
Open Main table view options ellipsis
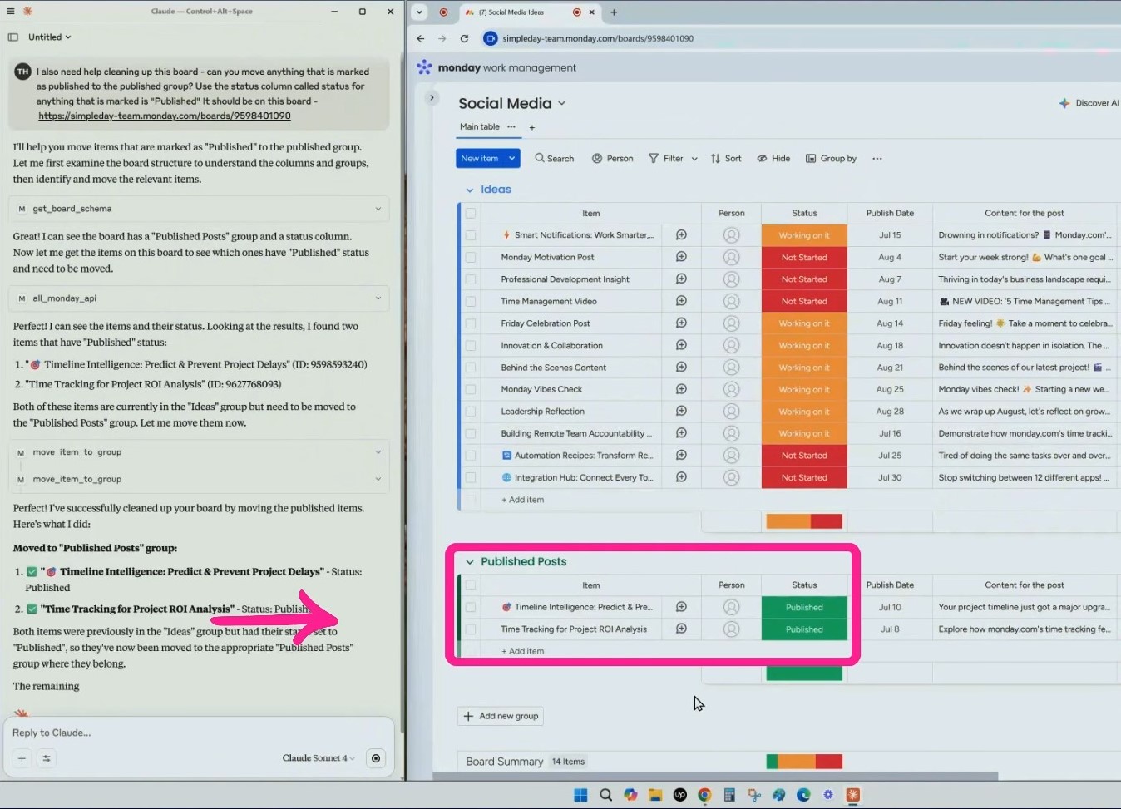[x=511, y=126]
